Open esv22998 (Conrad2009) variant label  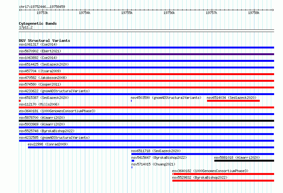48,144
